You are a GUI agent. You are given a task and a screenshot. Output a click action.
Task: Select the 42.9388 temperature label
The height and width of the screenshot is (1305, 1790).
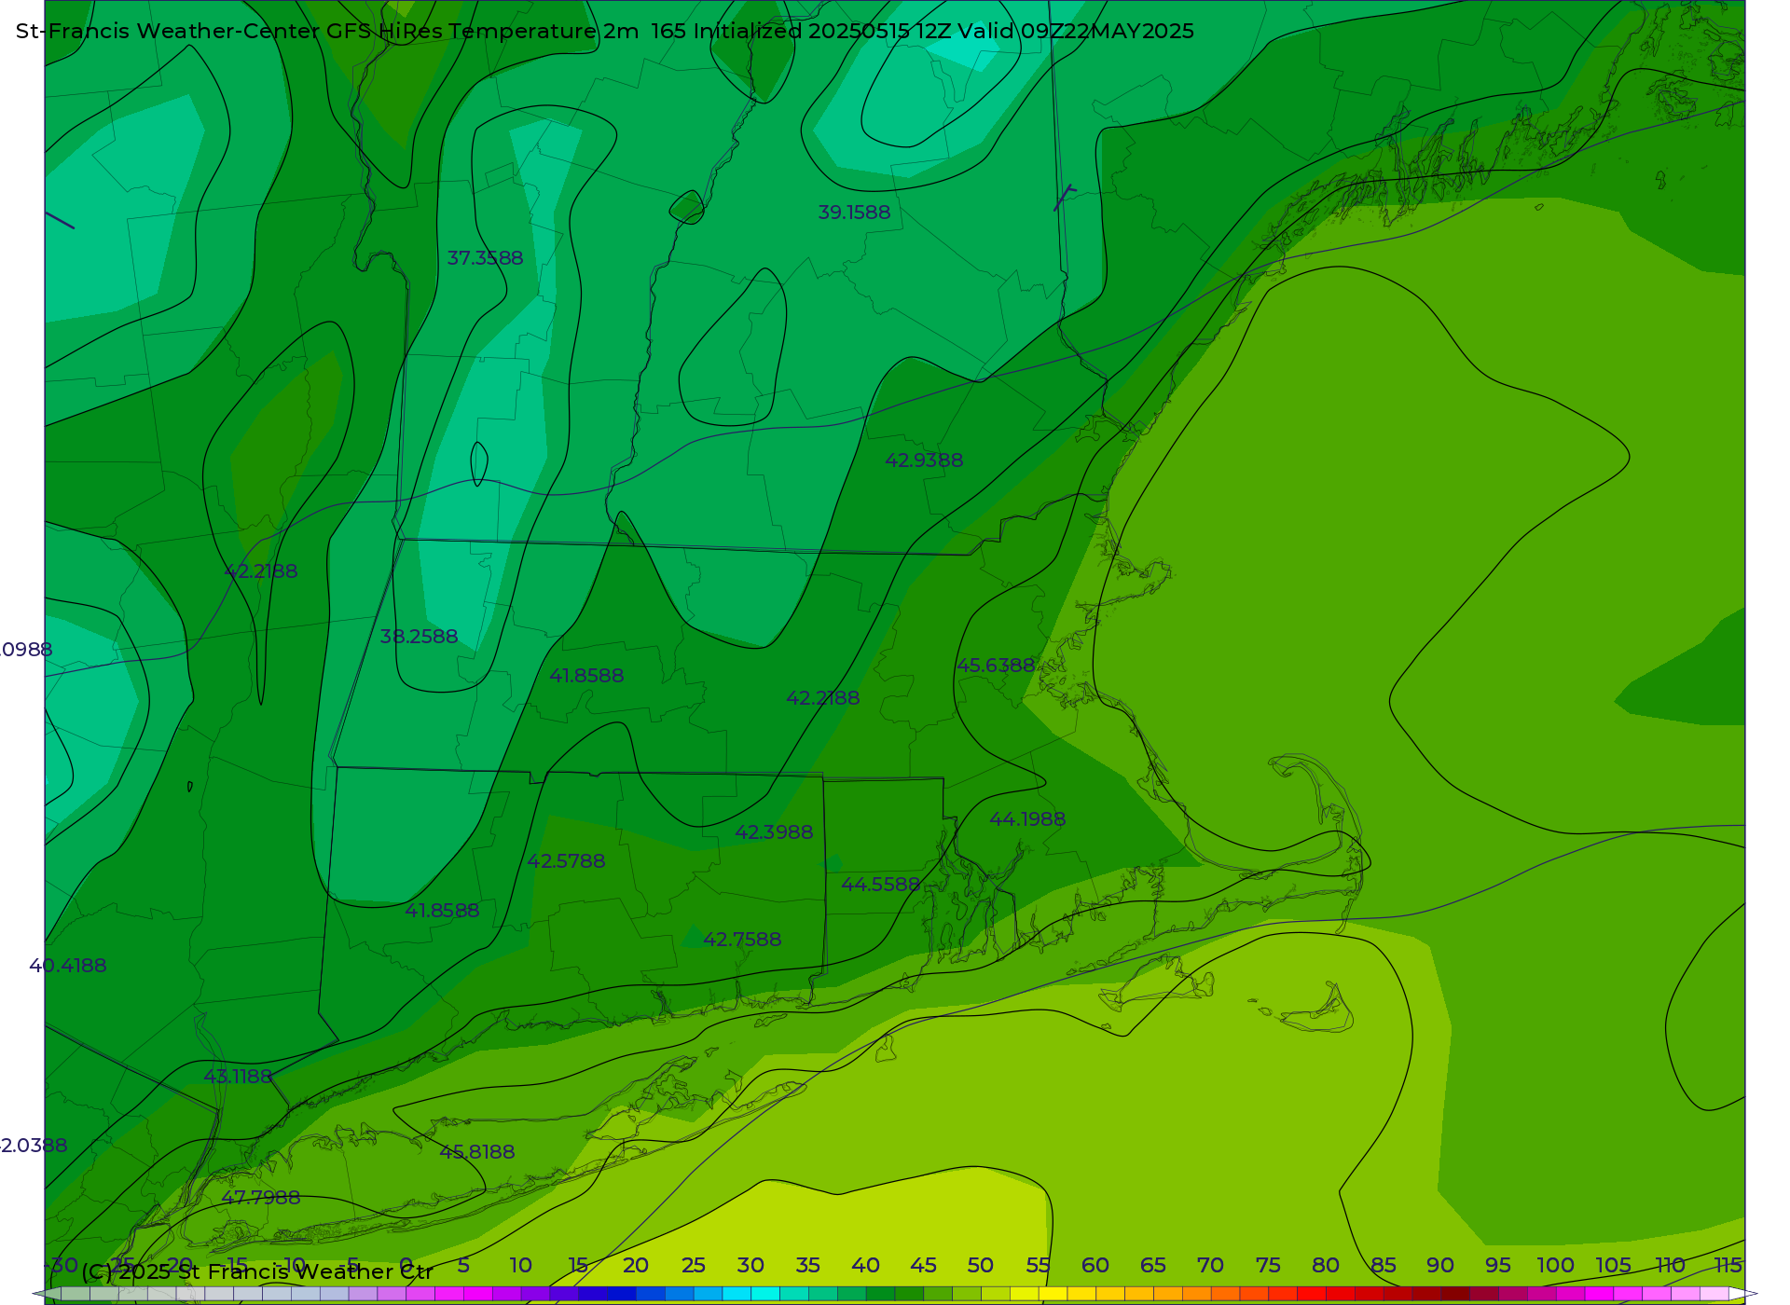coord(924,460)
